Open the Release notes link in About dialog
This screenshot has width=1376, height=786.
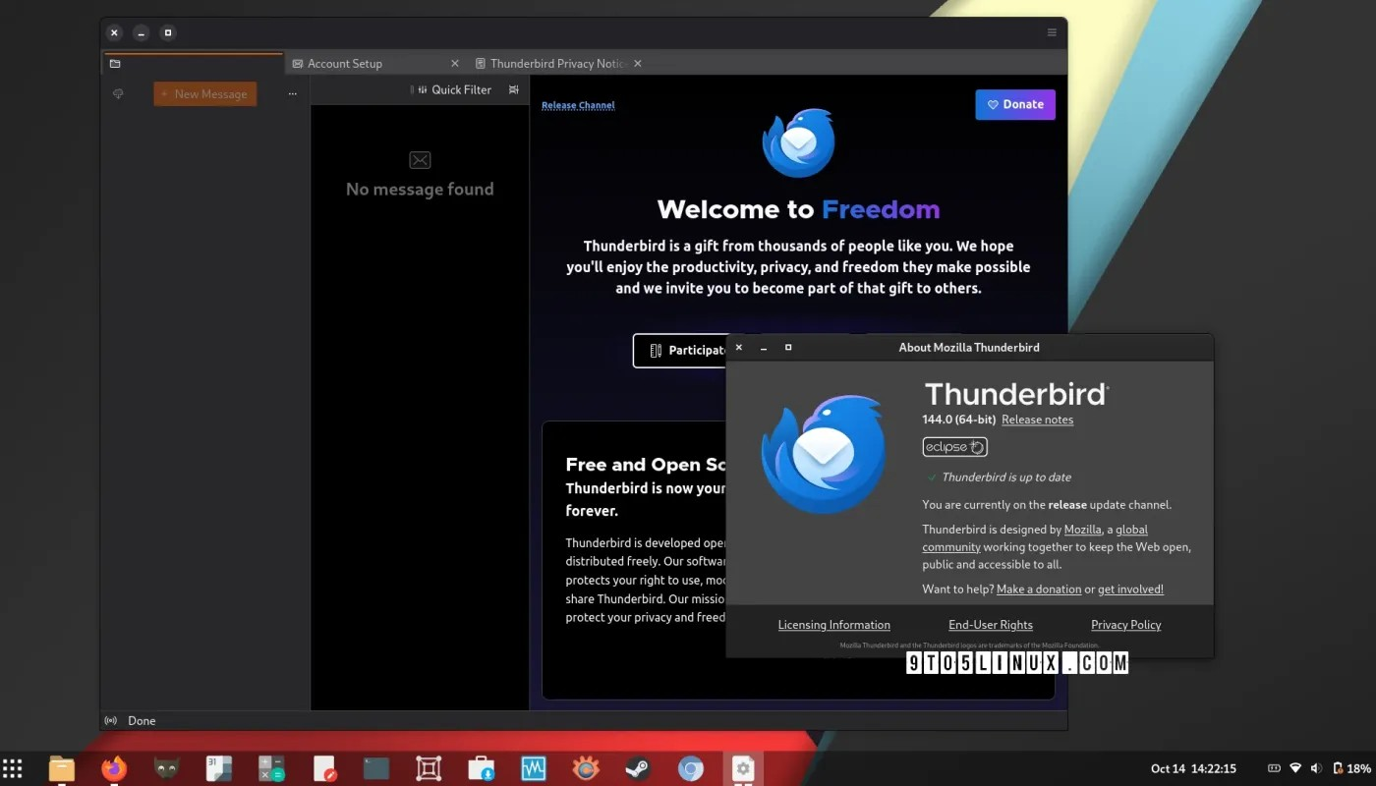coord(1037,420)
